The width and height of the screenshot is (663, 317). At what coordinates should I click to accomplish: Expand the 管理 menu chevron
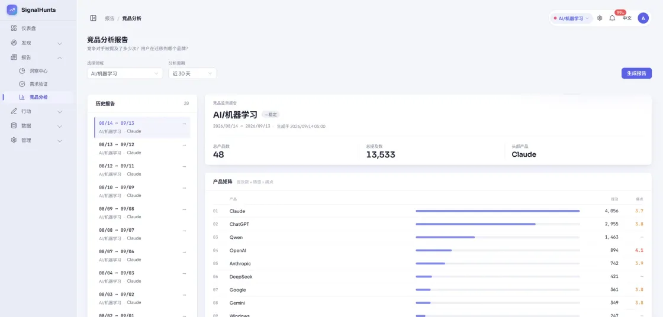point(60,140)
